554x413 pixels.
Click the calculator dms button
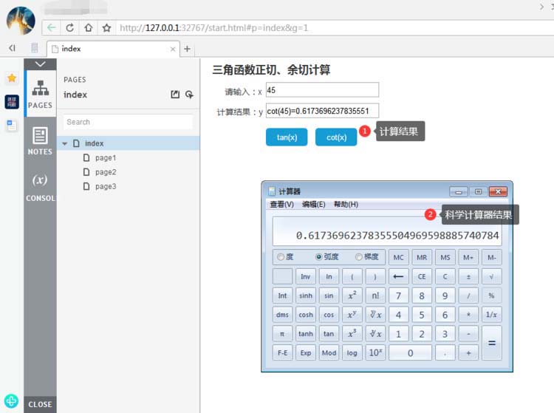(282, 315)
